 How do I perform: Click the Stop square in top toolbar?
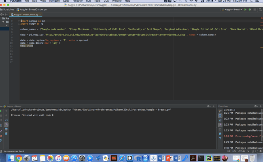click(x=255, y=10)
